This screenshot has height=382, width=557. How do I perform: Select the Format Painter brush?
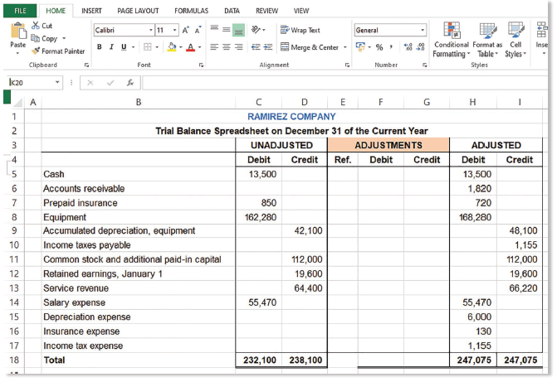(x=36, y=51)
